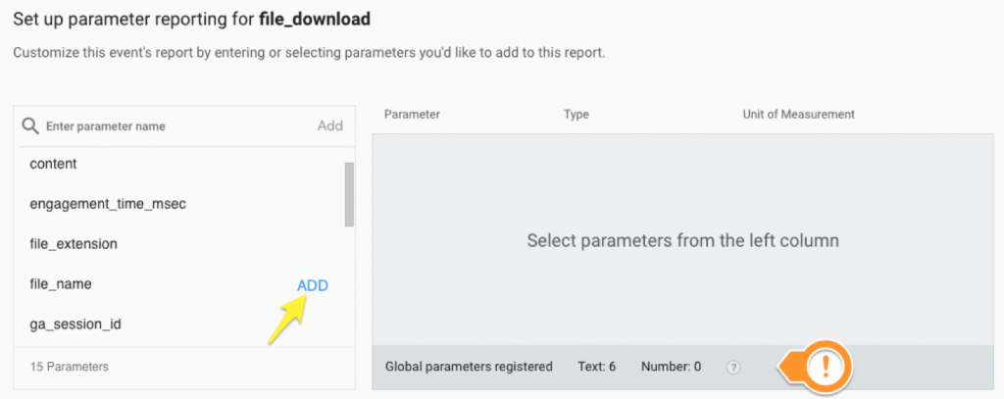The image size is (1004, 399).
Task: Click the 15 Parameters footer label
Action: click(x=69, y=367)
